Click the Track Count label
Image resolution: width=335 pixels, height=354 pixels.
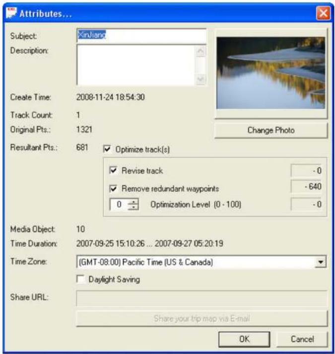pos(31,115)
